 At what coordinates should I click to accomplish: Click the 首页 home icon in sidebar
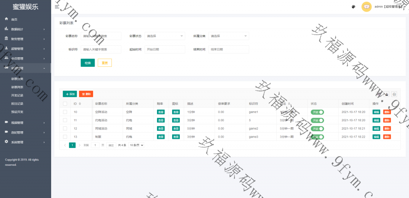click(6, 19)
